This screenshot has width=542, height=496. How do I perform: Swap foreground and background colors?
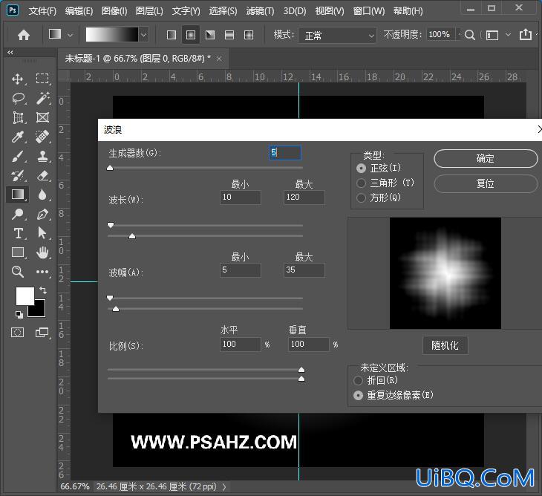[43, 290]
